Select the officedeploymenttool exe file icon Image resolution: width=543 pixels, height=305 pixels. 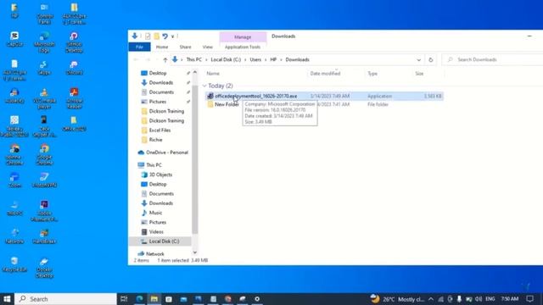click(x=210, y=96)
